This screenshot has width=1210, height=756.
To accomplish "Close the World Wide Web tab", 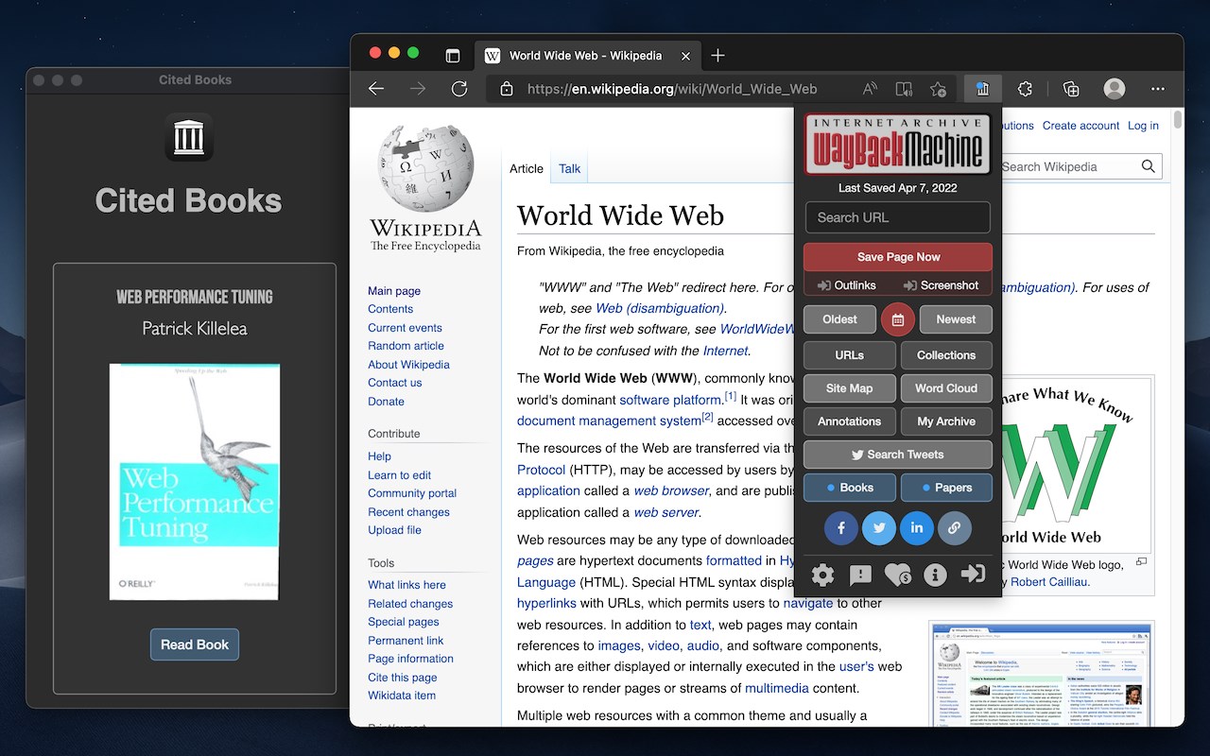I will [685, 56].
